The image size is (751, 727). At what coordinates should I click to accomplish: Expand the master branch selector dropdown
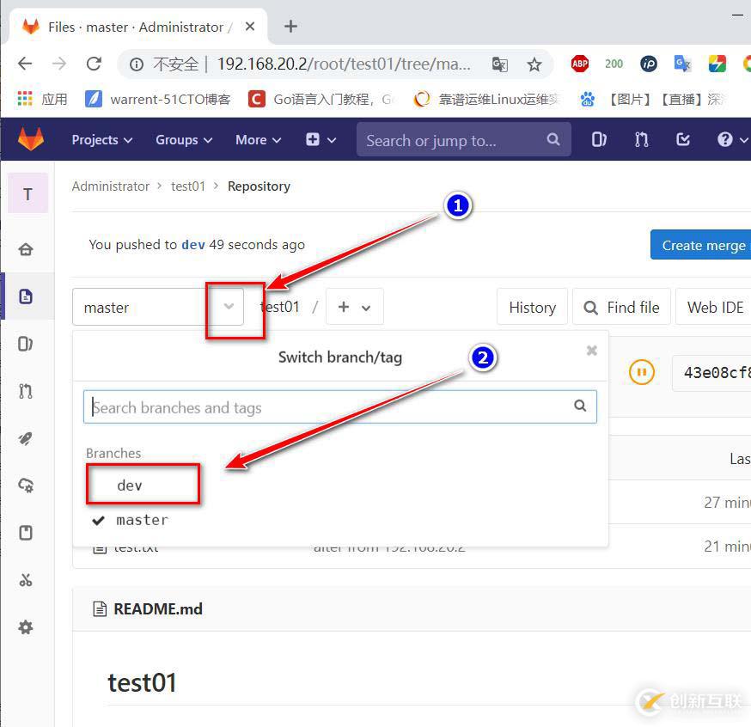[158, 307]
